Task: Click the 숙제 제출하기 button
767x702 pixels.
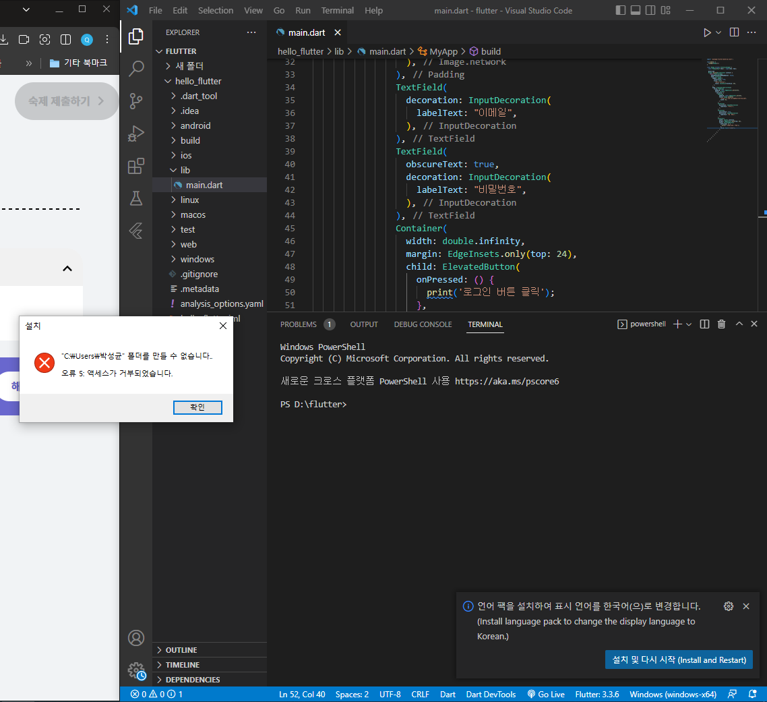Action: click(67, 101)
